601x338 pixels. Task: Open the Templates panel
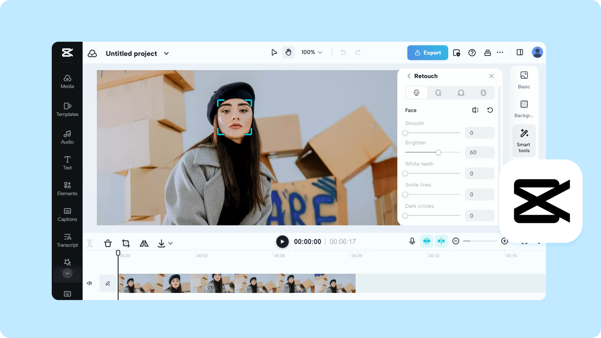click(x=67, y=110)
